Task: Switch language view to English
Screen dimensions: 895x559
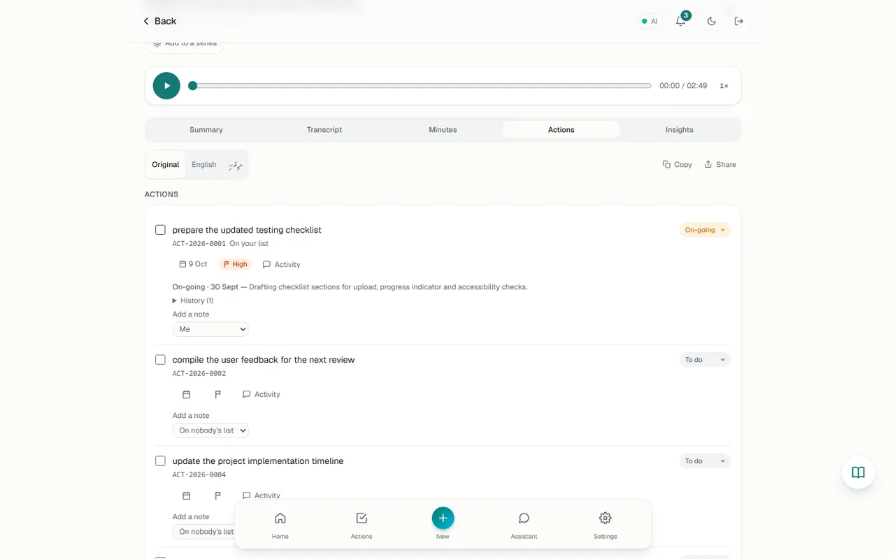Action: (204, 165)
